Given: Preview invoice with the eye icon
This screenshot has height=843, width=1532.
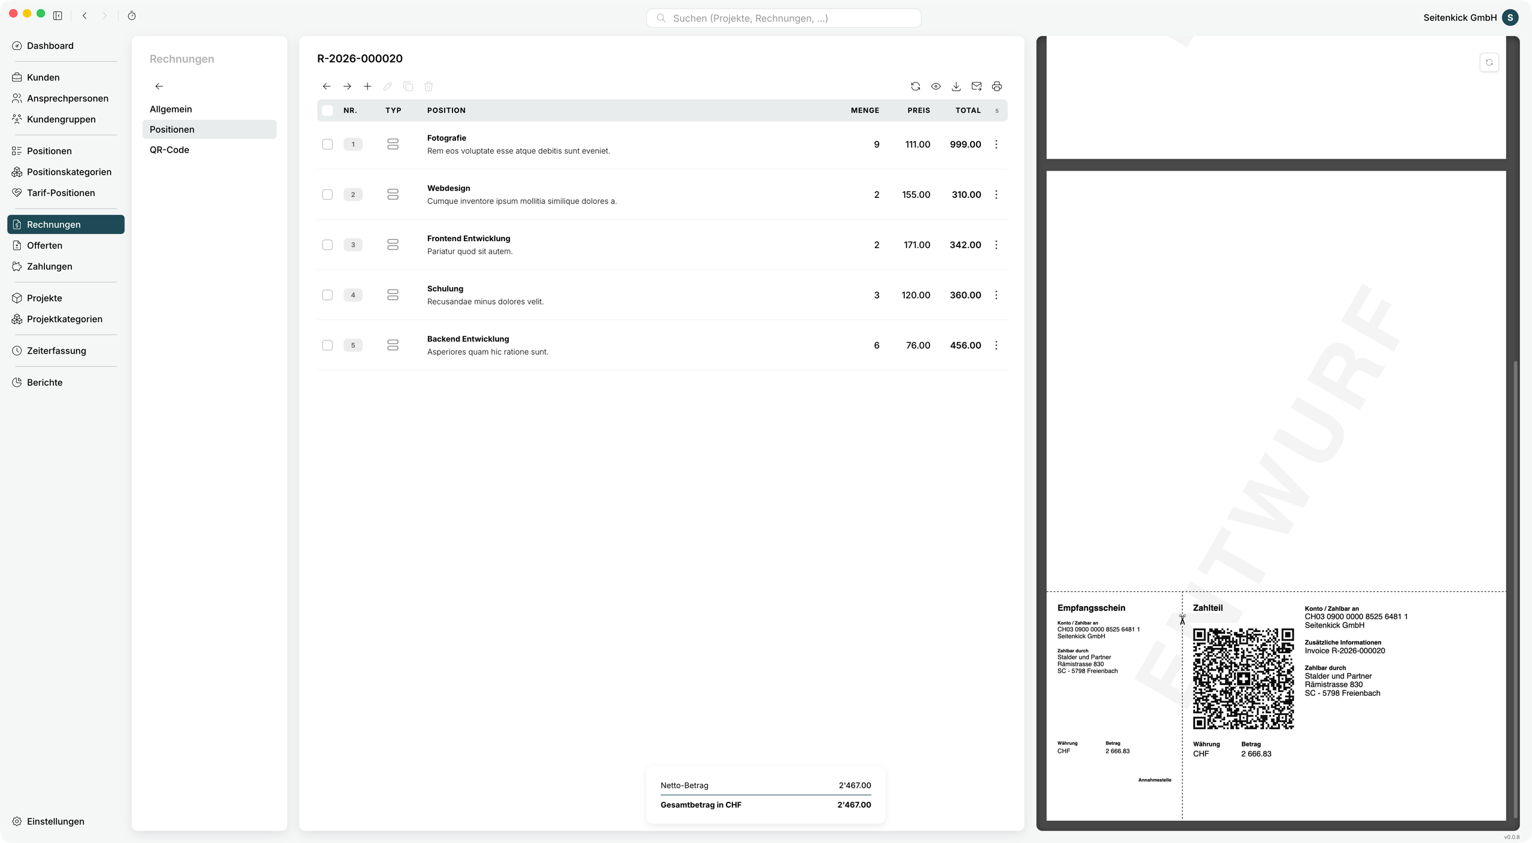Looking at the screenshot, I should point(936,86).
